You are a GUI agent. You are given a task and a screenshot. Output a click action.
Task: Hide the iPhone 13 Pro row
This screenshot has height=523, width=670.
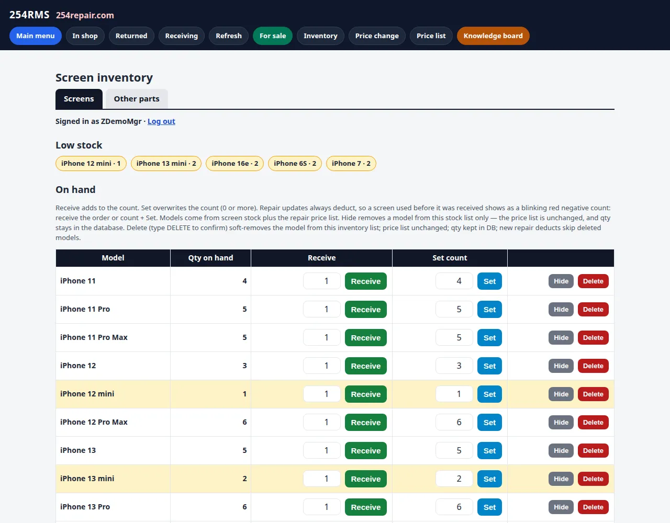click(x=561, y=507)
